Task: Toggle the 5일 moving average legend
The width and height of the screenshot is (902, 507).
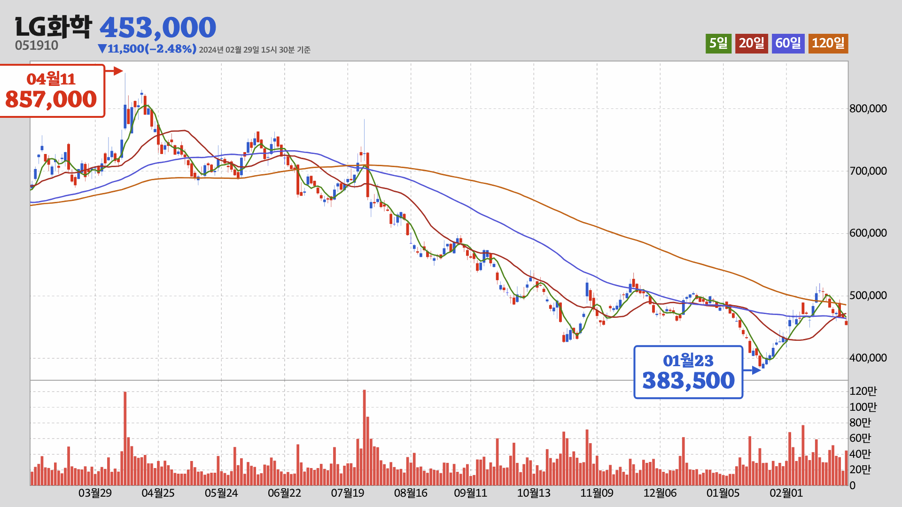Action: pyautogui.click(x=718, y=43)
